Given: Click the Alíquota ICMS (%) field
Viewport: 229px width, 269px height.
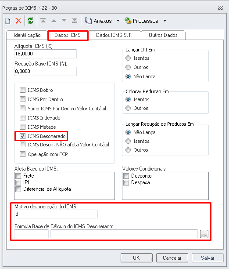Looking at the screenshot, I should [45, 54].
